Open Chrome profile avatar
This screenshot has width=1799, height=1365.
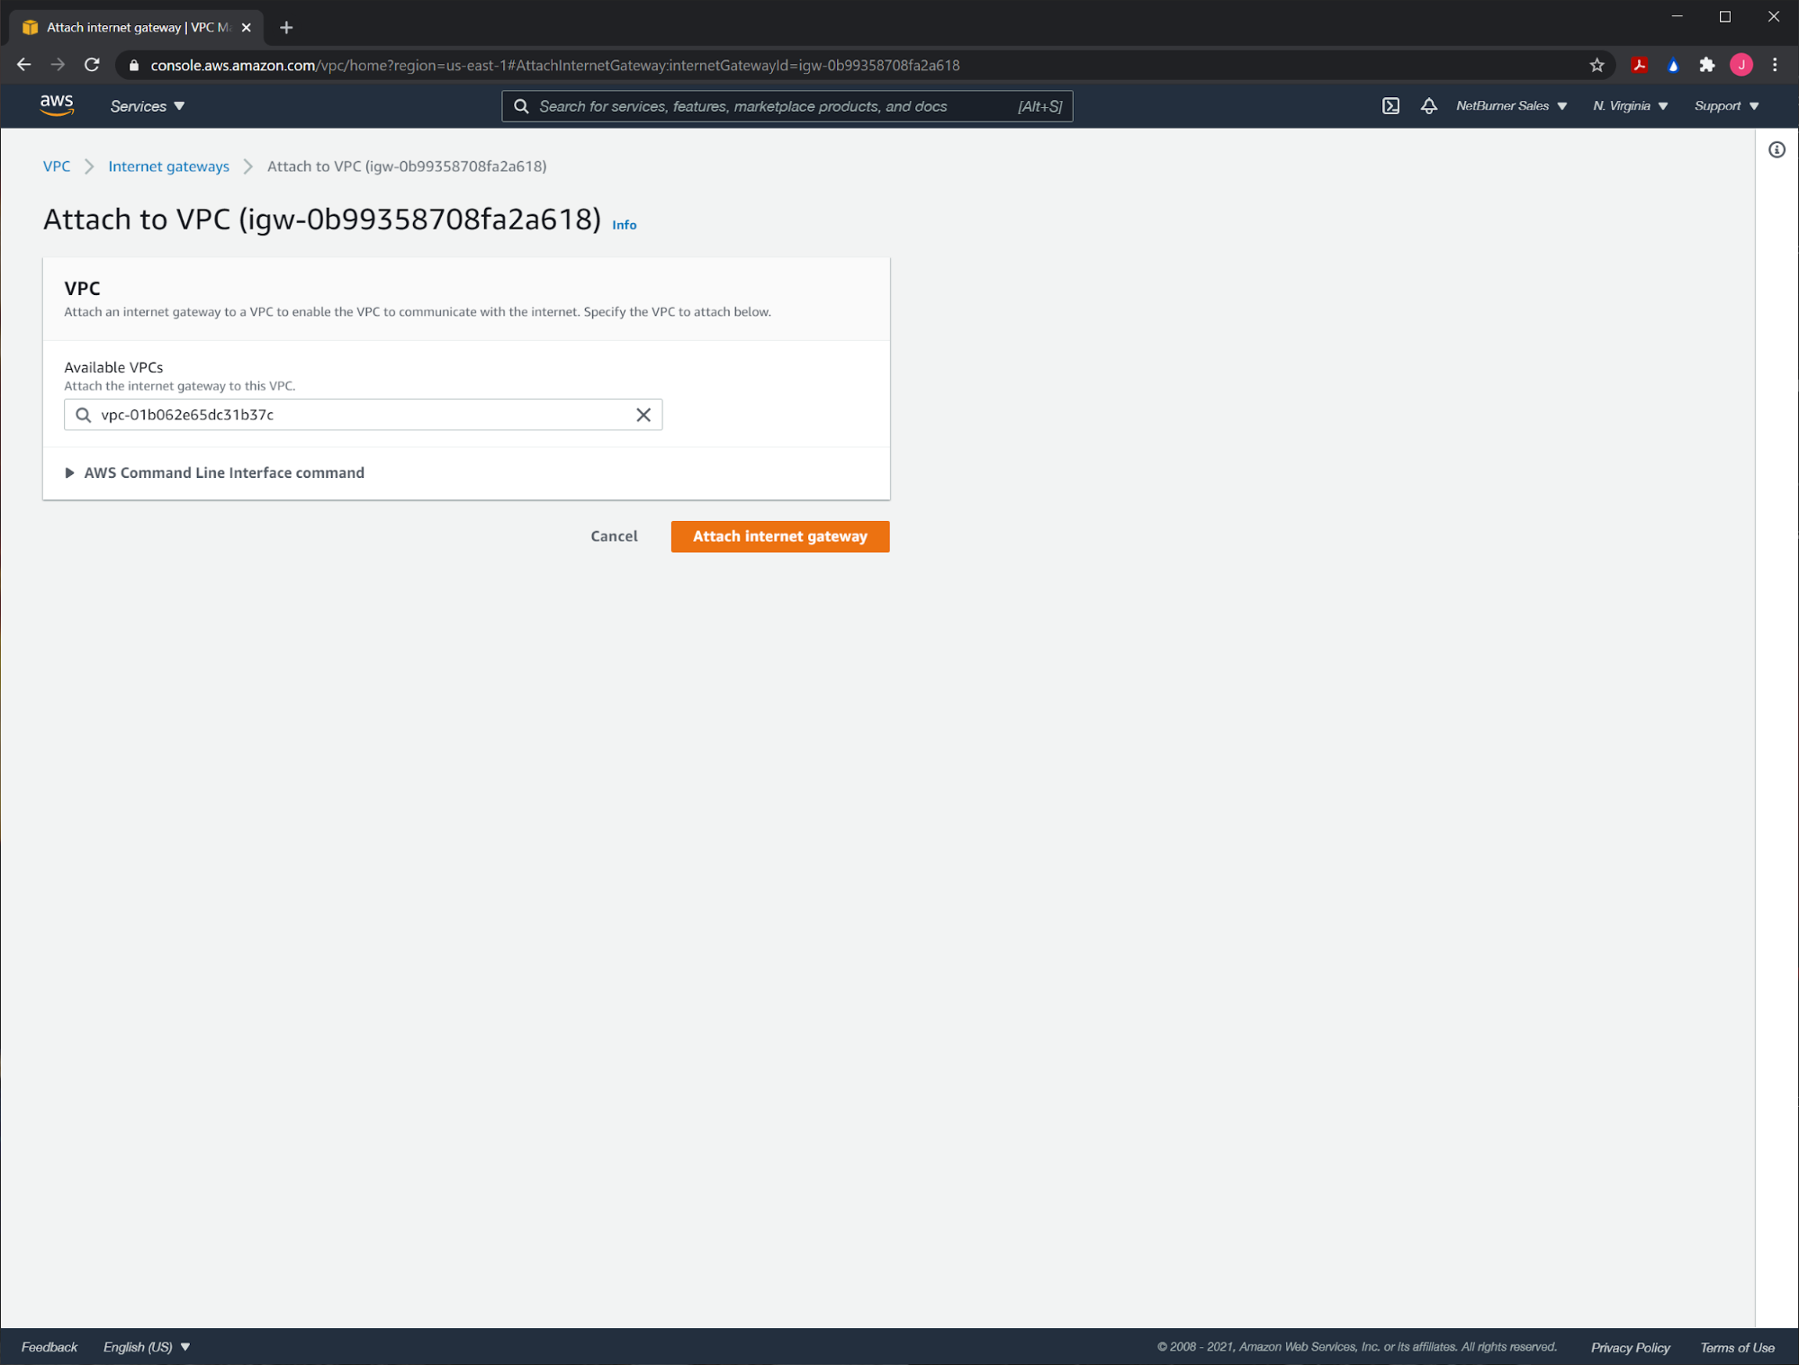[1741, 65]
